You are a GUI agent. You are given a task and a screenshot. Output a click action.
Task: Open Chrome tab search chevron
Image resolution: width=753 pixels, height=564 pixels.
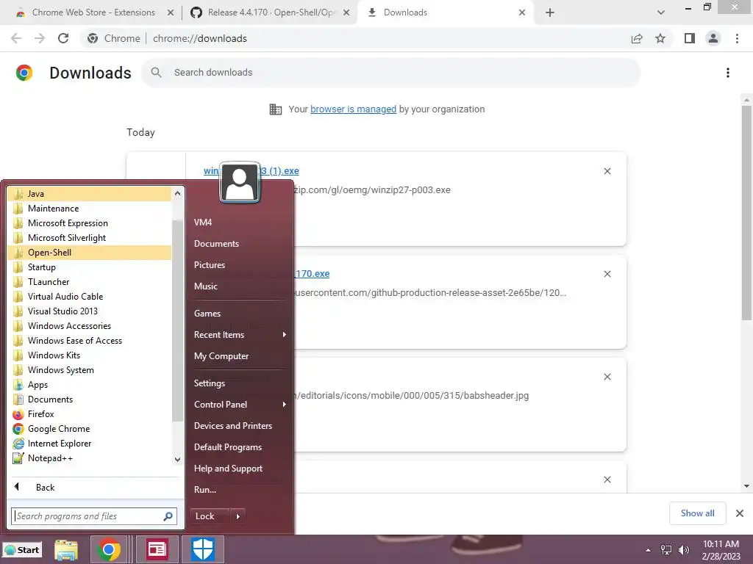(x=661, y=12)
